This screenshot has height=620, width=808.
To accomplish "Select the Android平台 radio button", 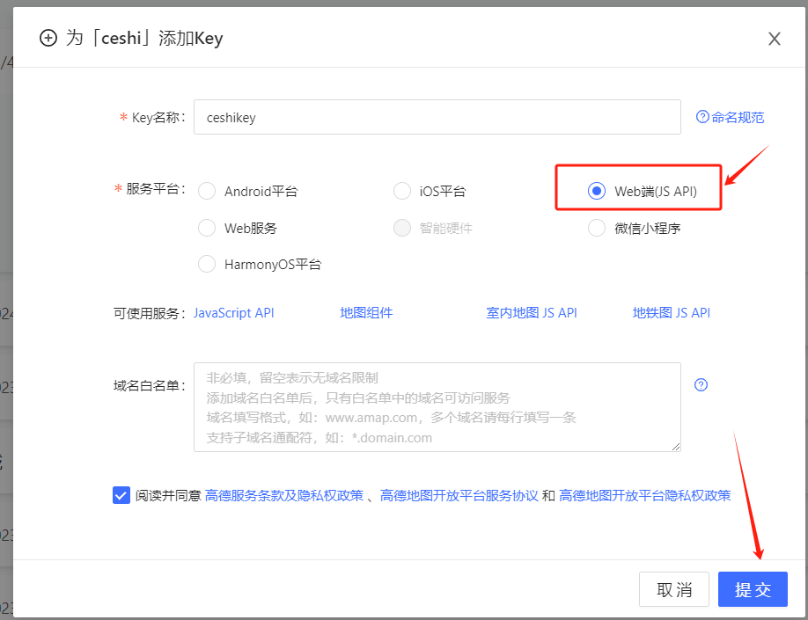I will coord(208,191).
